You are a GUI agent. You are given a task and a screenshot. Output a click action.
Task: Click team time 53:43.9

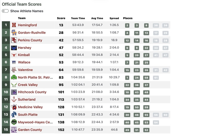(x=78, y=25)
